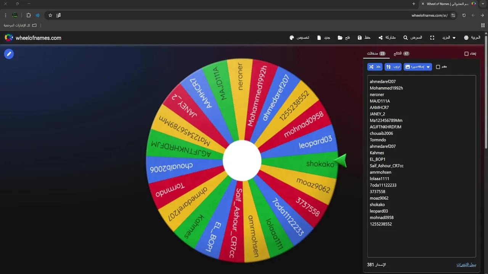Switch to the Results tab
Viewport: 488px width, 274px height.
click(401, 54)
